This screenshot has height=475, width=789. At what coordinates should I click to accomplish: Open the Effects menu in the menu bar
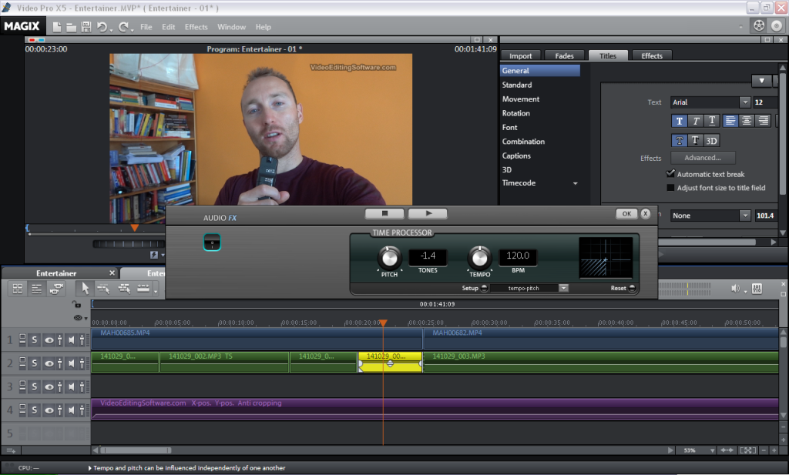[196, 26]
